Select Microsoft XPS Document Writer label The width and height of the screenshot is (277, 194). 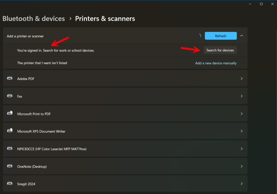click(x=41, y=131)
